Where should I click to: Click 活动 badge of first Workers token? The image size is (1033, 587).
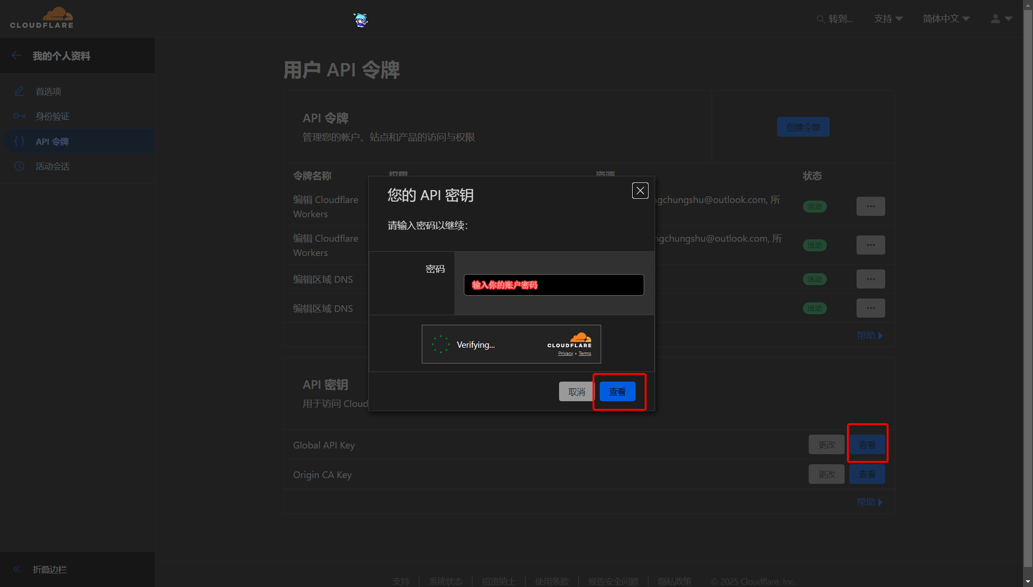coord(815,207)
